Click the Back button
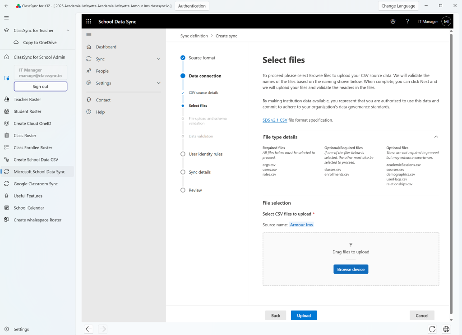The image size is (462, 335). click(x=276, y=315)
